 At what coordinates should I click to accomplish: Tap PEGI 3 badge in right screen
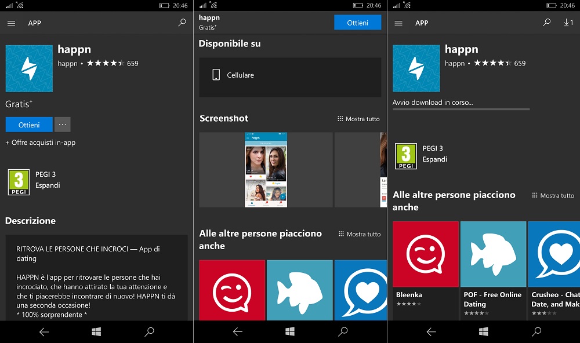[x=406, y=156]
